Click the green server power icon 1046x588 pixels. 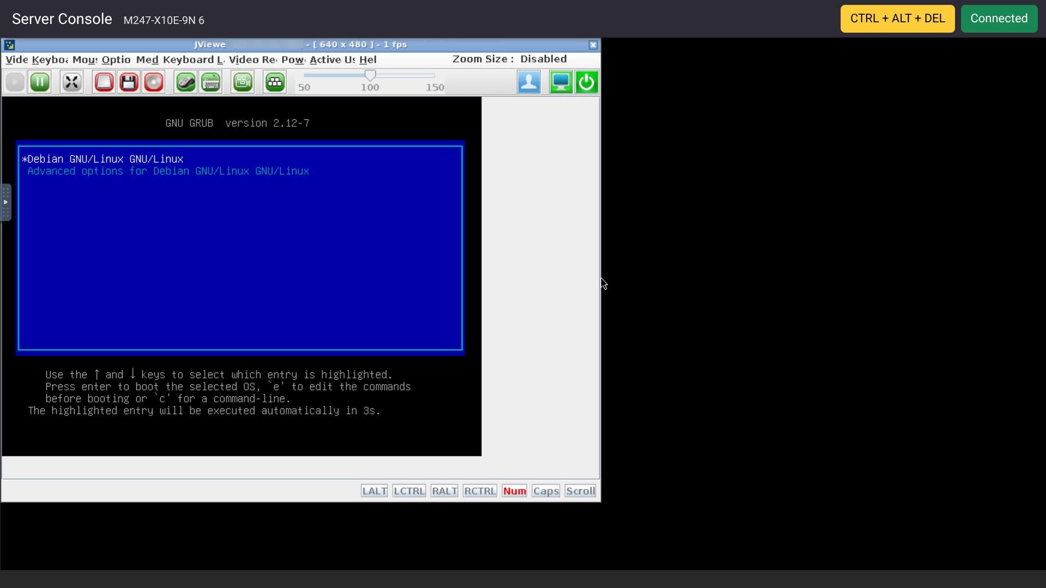tap(587, 82)
